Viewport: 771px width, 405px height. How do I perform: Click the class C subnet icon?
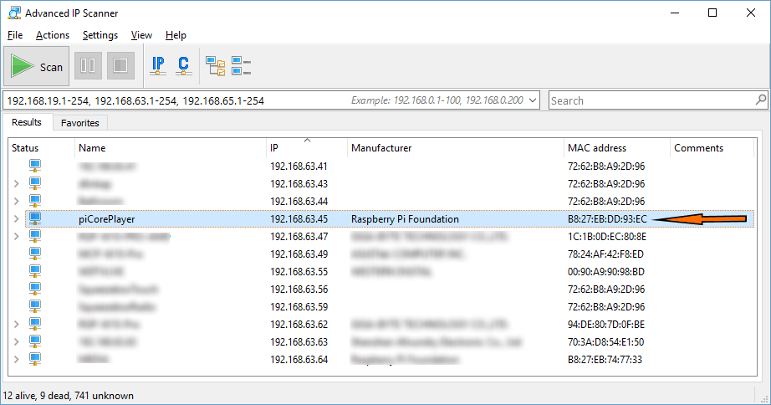[183, 65]
